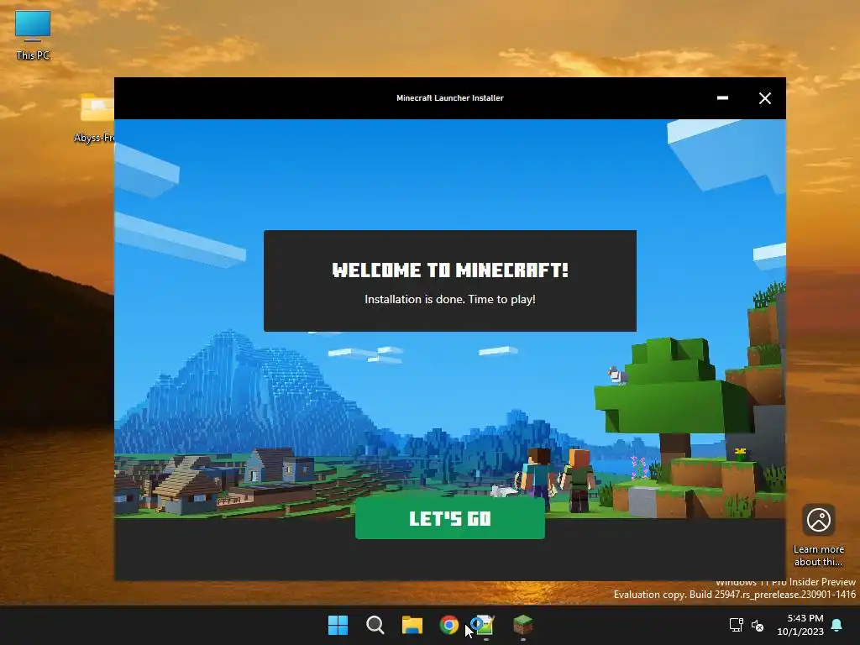This screenshot has width=860, height=645.
Task: Click the WELCOME TO MINECRAFT! heading
Action: [450, 270]
